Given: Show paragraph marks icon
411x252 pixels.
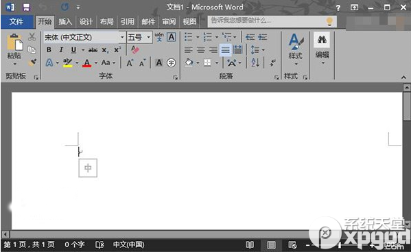Looking at the screenshot, I should pyautogui.click(x=272, y=62).
